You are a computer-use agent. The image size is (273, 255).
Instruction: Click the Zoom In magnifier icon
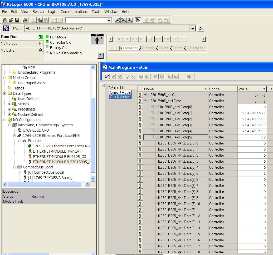(x=160, y=20)
